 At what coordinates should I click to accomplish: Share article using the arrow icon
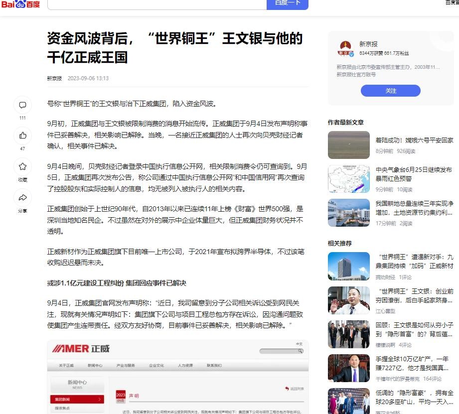22,198
